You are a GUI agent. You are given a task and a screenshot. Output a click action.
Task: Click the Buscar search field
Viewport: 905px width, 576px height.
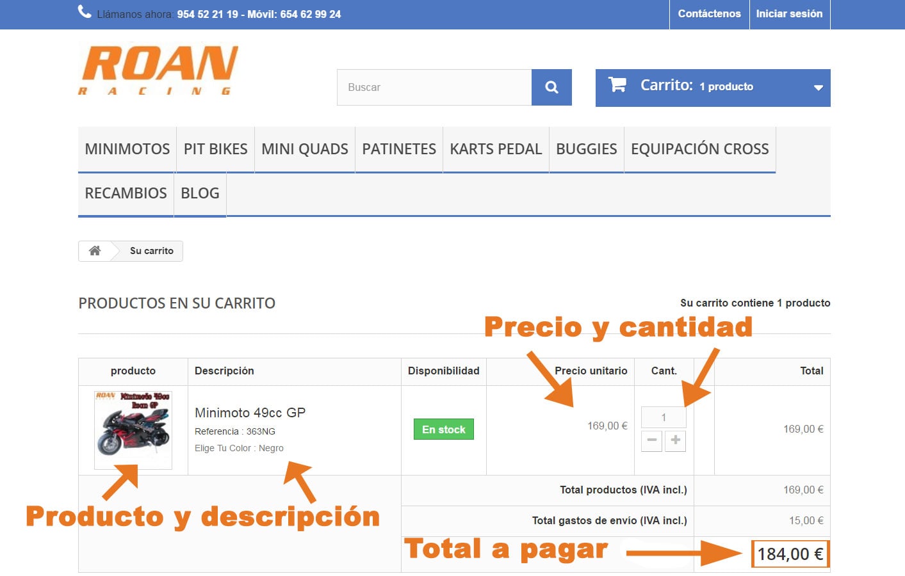[x=434, y=87]
